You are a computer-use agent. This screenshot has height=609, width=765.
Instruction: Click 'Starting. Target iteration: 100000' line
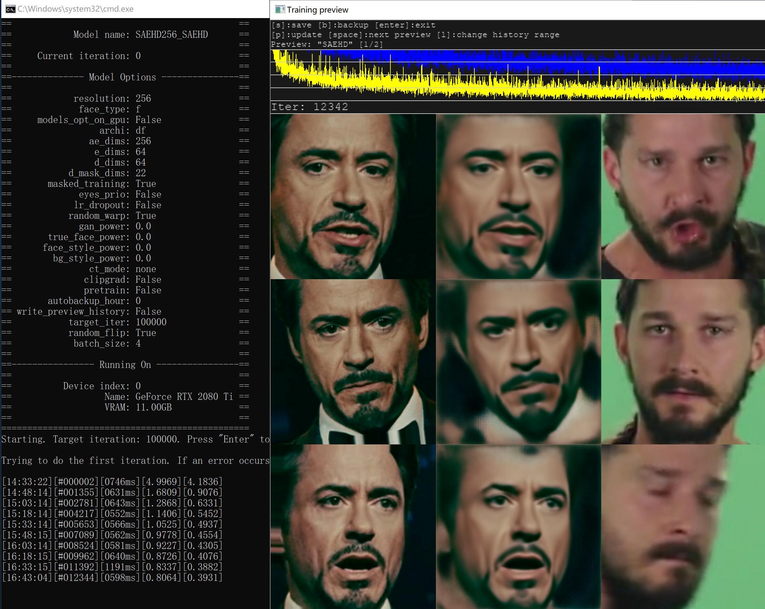point(136,439)
